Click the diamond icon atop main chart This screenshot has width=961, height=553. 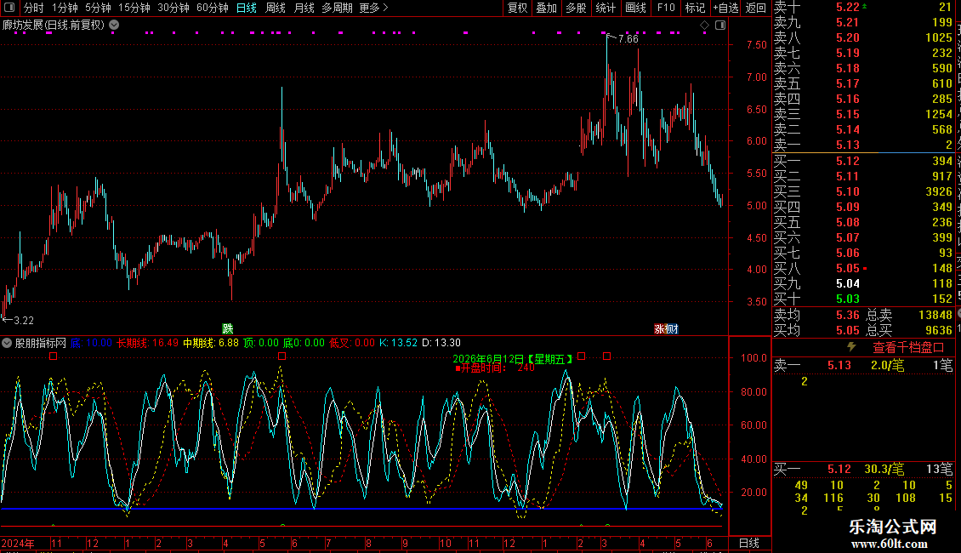tap(704, 26)
